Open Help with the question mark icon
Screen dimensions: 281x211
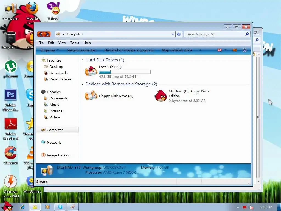pyautogui.click(x=245, y=50)
